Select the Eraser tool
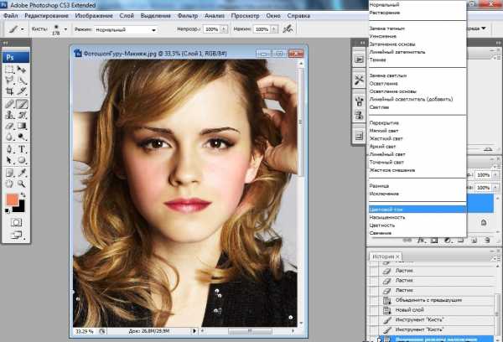 tap(9, 126)
